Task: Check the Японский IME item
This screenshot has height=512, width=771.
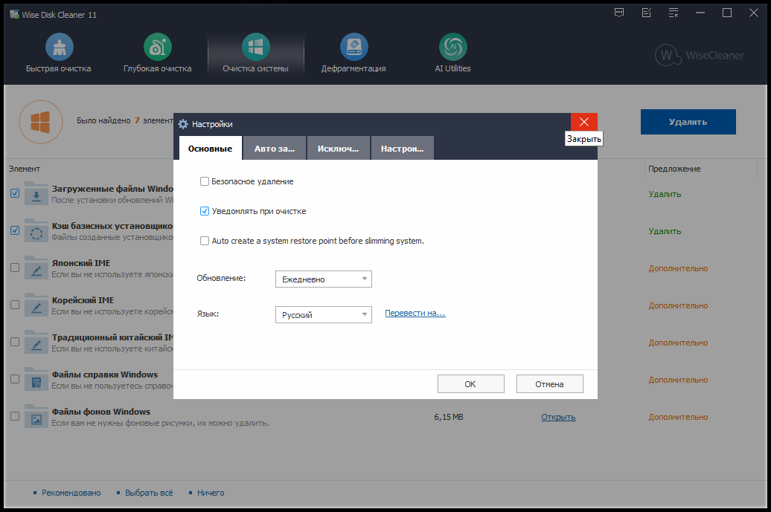Action: (15, 268)
